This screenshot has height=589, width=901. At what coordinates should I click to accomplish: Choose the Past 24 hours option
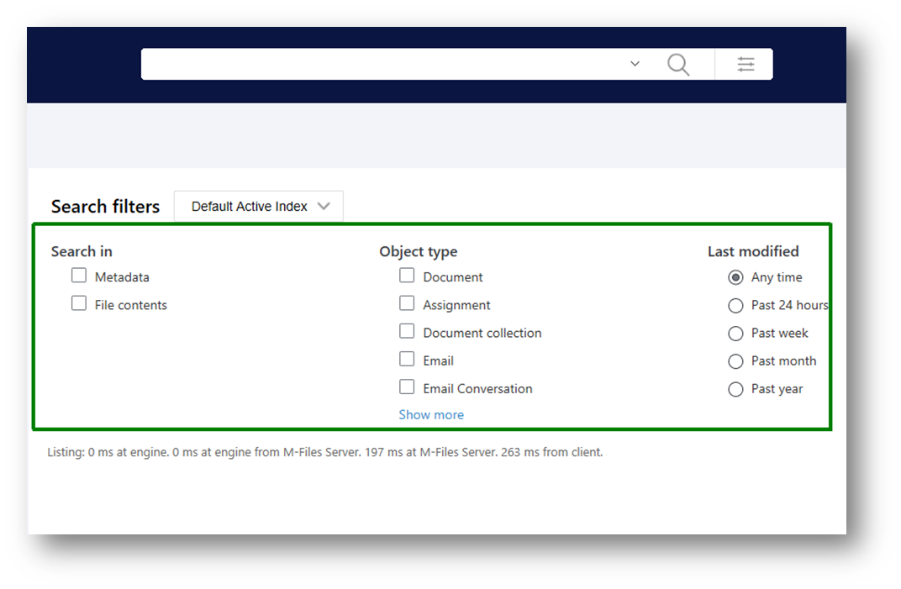pyautogui.click(x=735, y=306)
